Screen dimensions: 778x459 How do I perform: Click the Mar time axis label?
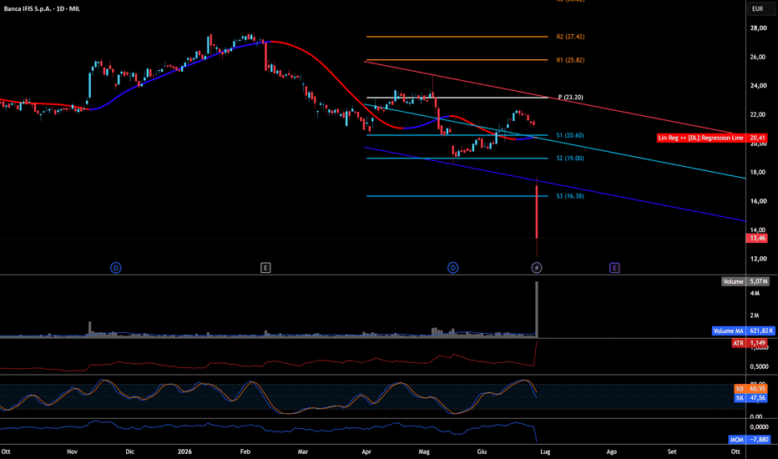point(303,451)
